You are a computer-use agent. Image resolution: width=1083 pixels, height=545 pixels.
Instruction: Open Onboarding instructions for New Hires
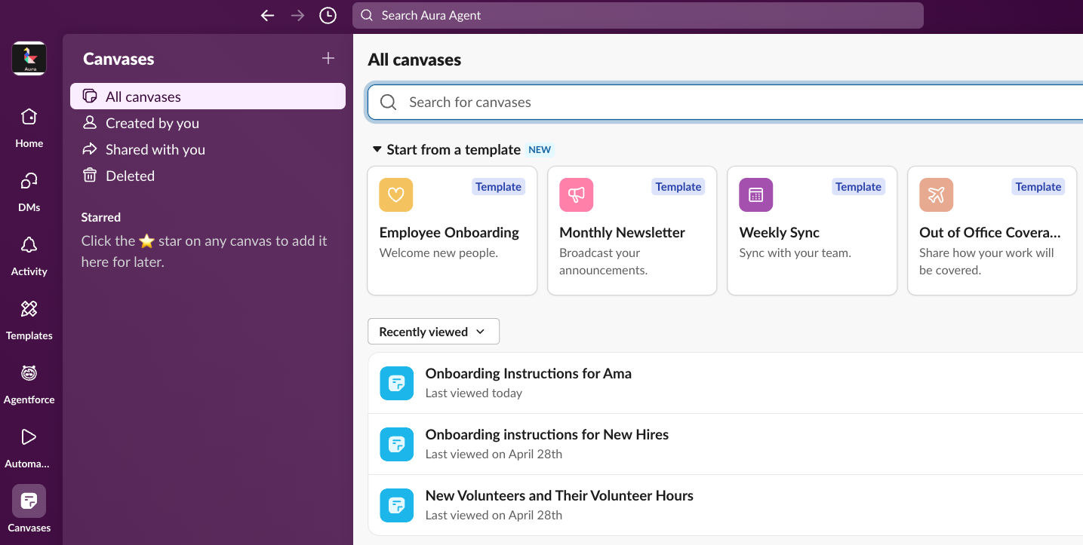725,444
